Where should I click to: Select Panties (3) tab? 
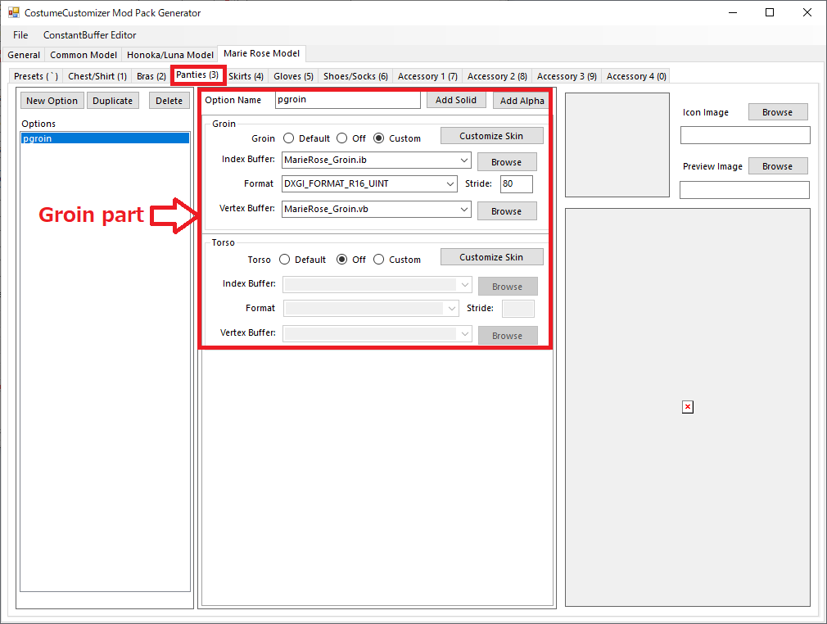[x=198, y=75]
